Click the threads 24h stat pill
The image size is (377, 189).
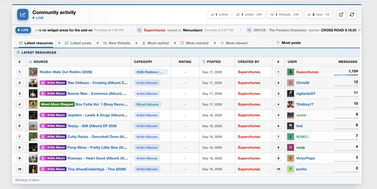click(285, 14)
